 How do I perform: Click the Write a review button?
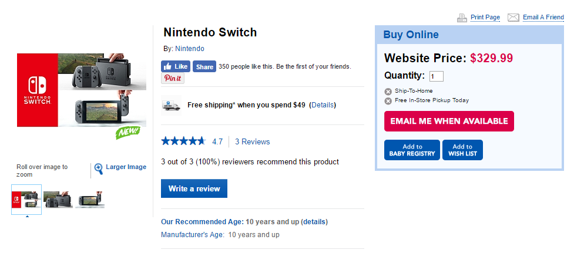pyautogui.click(x=194, y=188)
